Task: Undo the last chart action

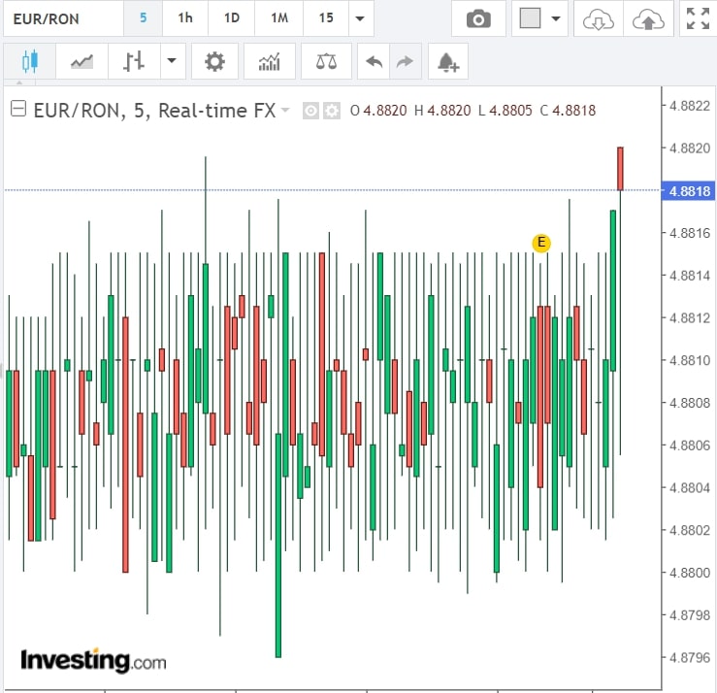Action: click(x=374, y=62)
